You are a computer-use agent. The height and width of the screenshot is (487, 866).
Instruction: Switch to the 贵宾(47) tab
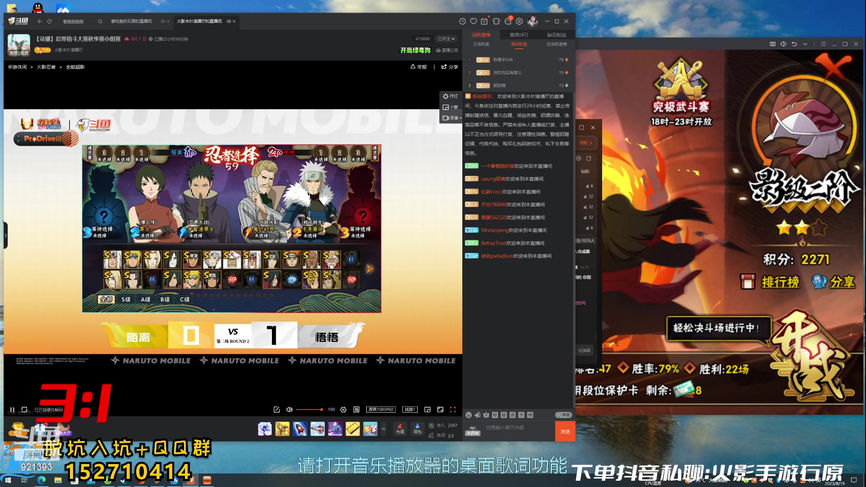coord(519,35)
